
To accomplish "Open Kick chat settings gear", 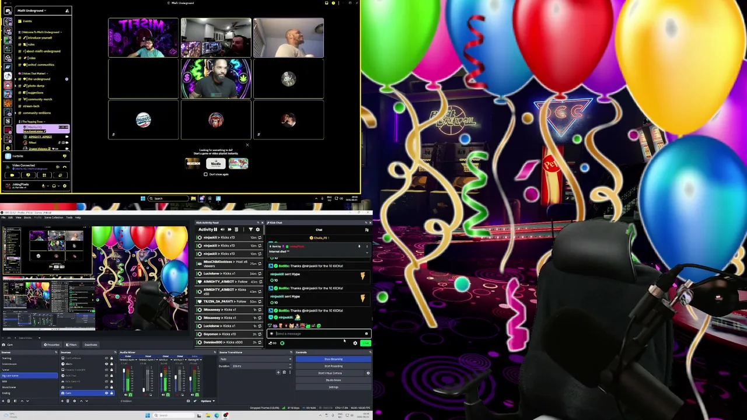I will click(355, 343).
